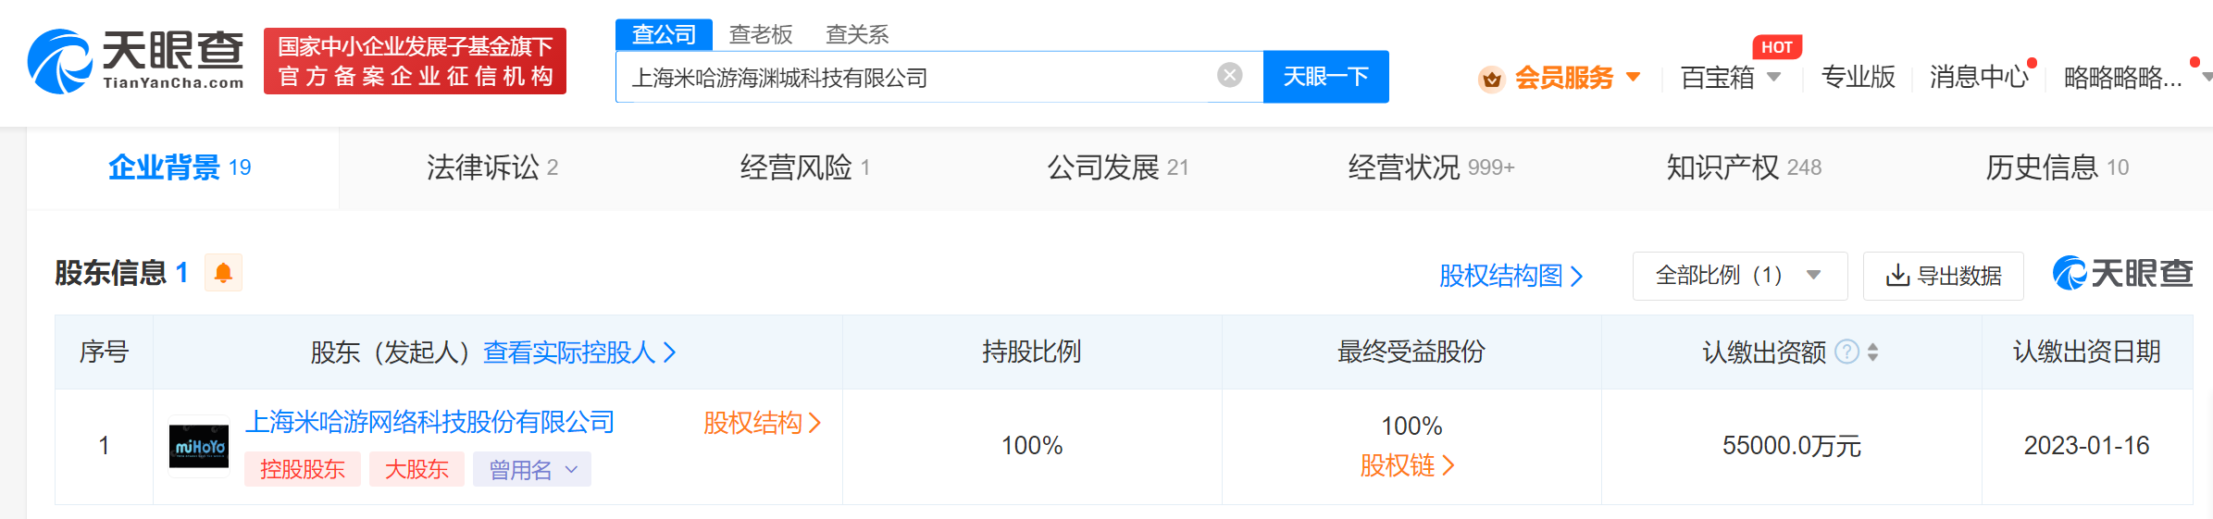
Task: Open the 上海米哈游网络科技股份有限公司 shareholder link
Action: pos(429,422)
